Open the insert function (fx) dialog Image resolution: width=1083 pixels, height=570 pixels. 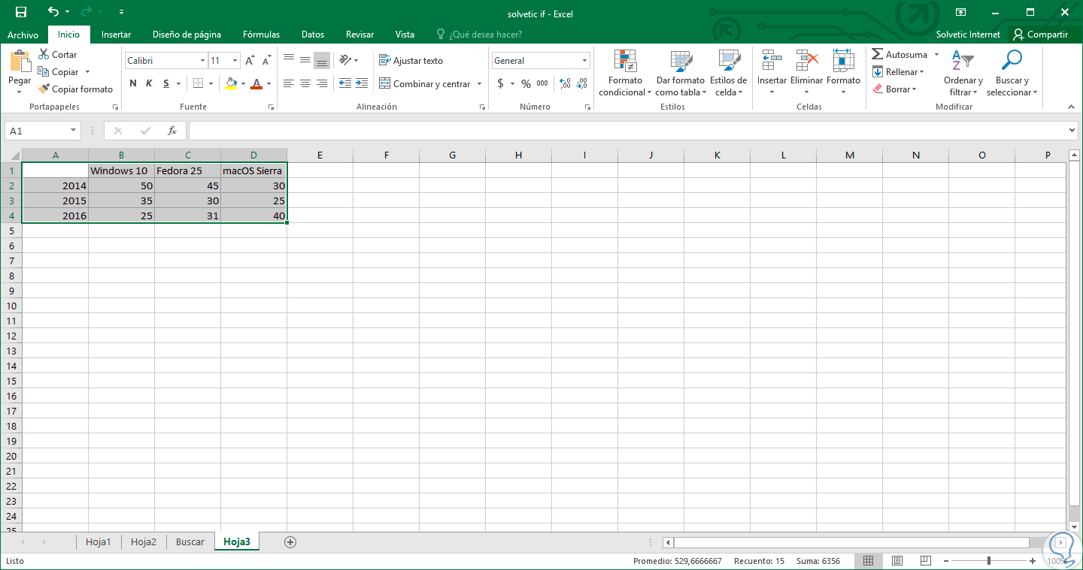[172, 131]
